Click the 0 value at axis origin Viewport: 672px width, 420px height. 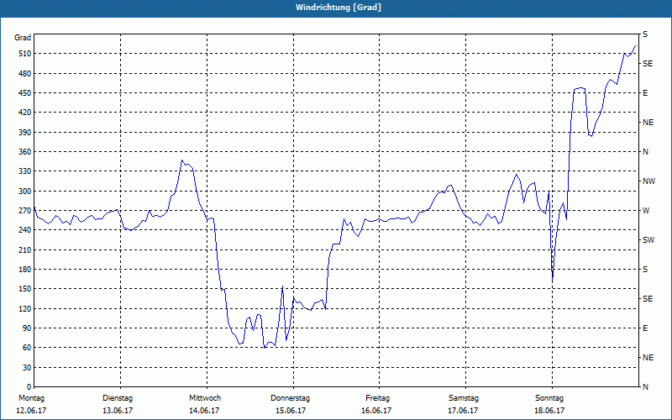coord(29,386)
